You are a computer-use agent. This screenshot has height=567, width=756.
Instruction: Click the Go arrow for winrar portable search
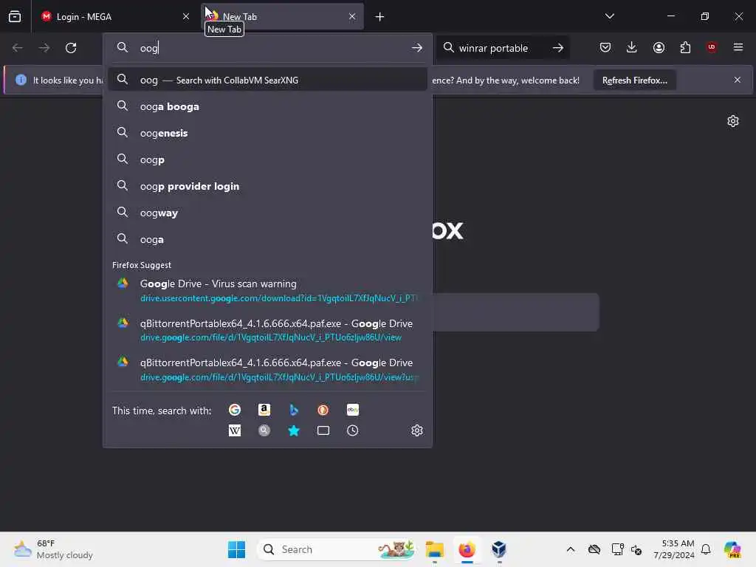pos(558,48)
